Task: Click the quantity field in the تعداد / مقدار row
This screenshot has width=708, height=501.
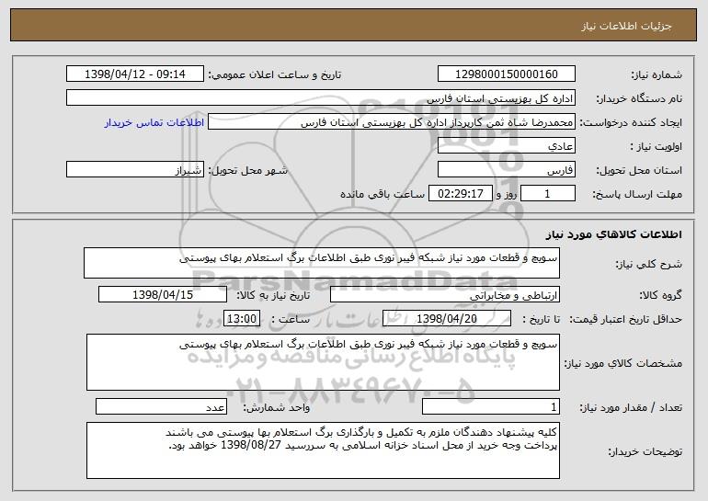Action: [491, 406]
